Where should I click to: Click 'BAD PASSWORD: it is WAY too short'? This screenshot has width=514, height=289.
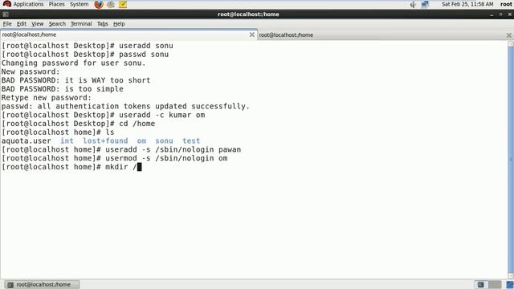coord(75,80)
